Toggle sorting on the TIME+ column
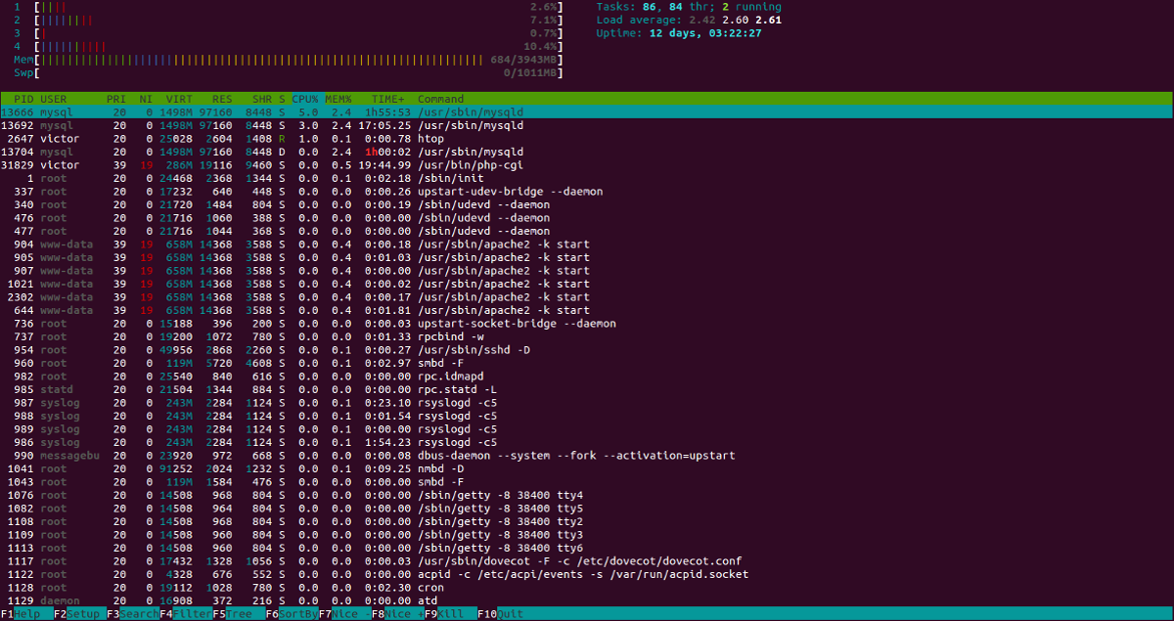The width and height of the screenshot is (1174, 621). coord(382,99)
